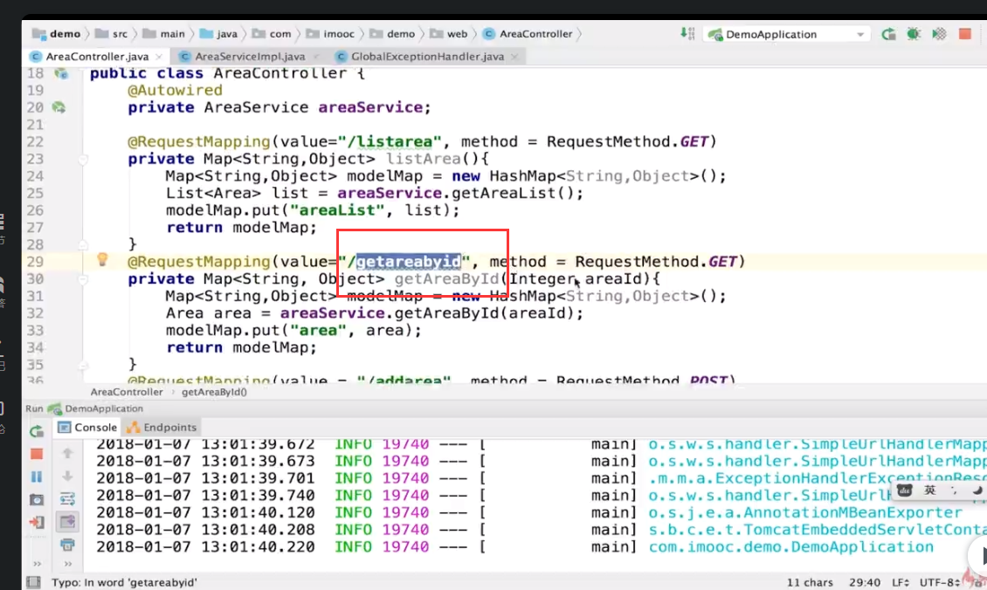This screenshot has height=590, width=987.
Task: Print console output with the printer icon
Action: 67,544
